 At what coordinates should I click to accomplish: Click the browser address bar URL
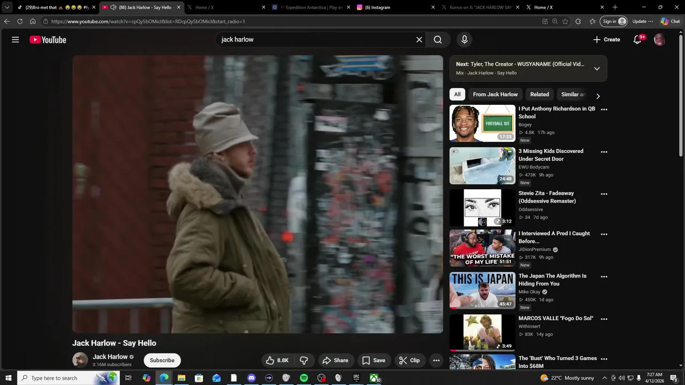[148, 21]
